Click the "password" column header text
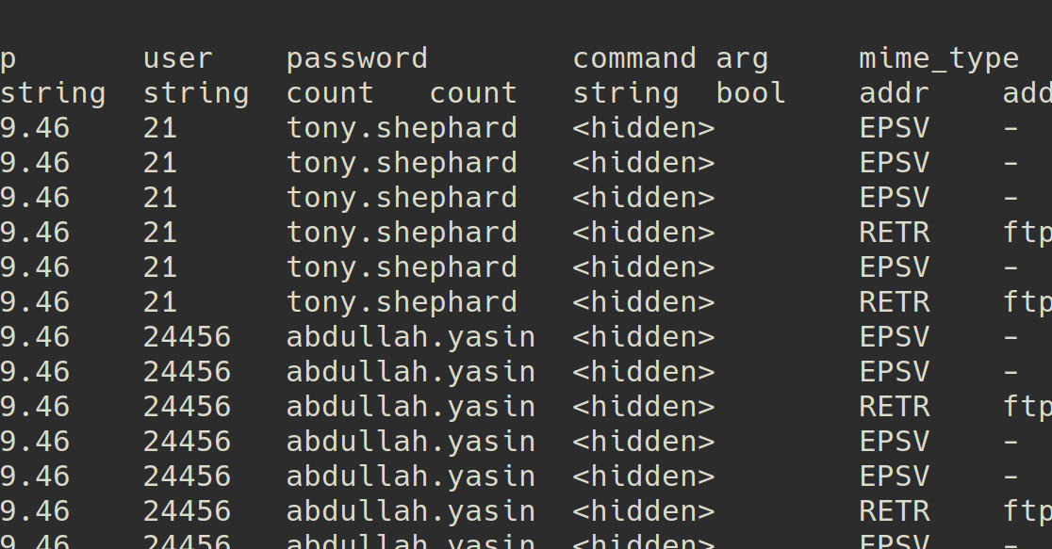 (356, 58)
